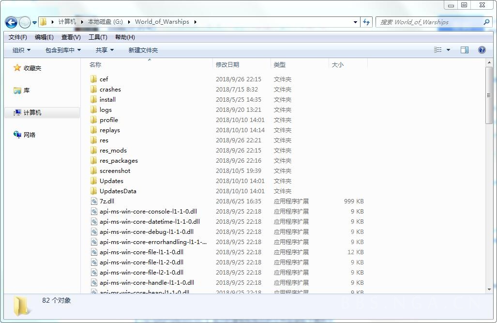Expand the 包含到库中 dropdown
This screenshot has height=323, width=497.
tap(63, 50)
